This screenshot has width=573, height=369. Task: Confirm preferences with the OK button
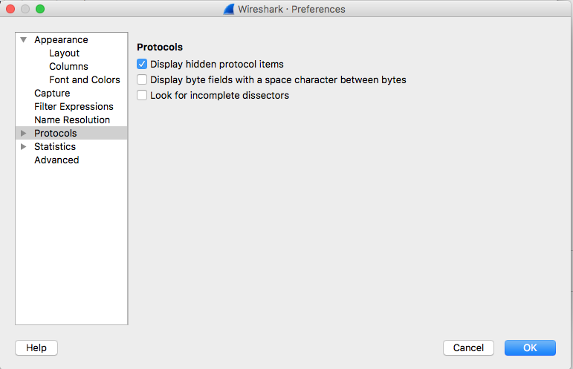click(530, 347)
